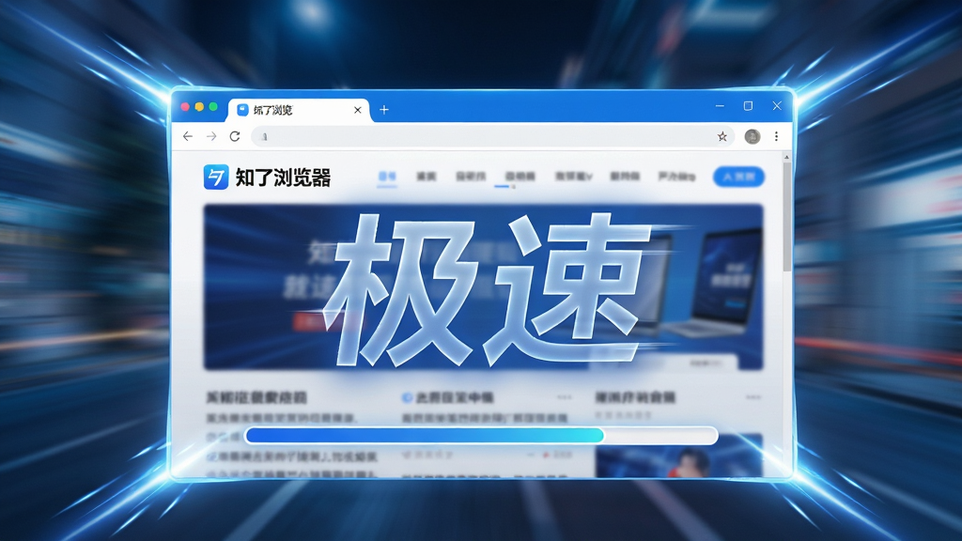Open the more dots of the middle news section
Image resolution: width=962 pixels, height=541 pixels.
click(x=565, y=397)
